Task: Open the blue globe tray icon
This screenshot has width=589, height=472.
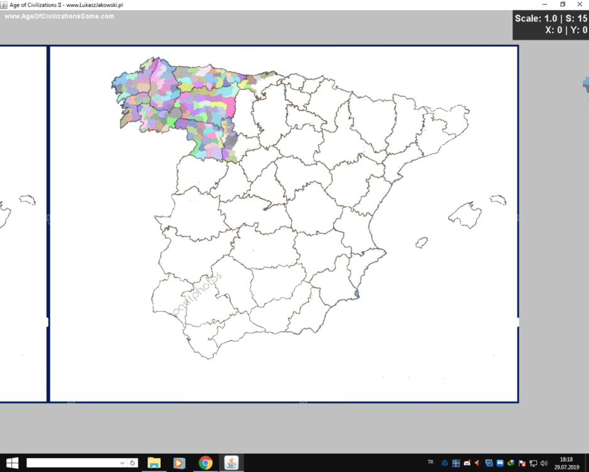Action: pos(445,463)
